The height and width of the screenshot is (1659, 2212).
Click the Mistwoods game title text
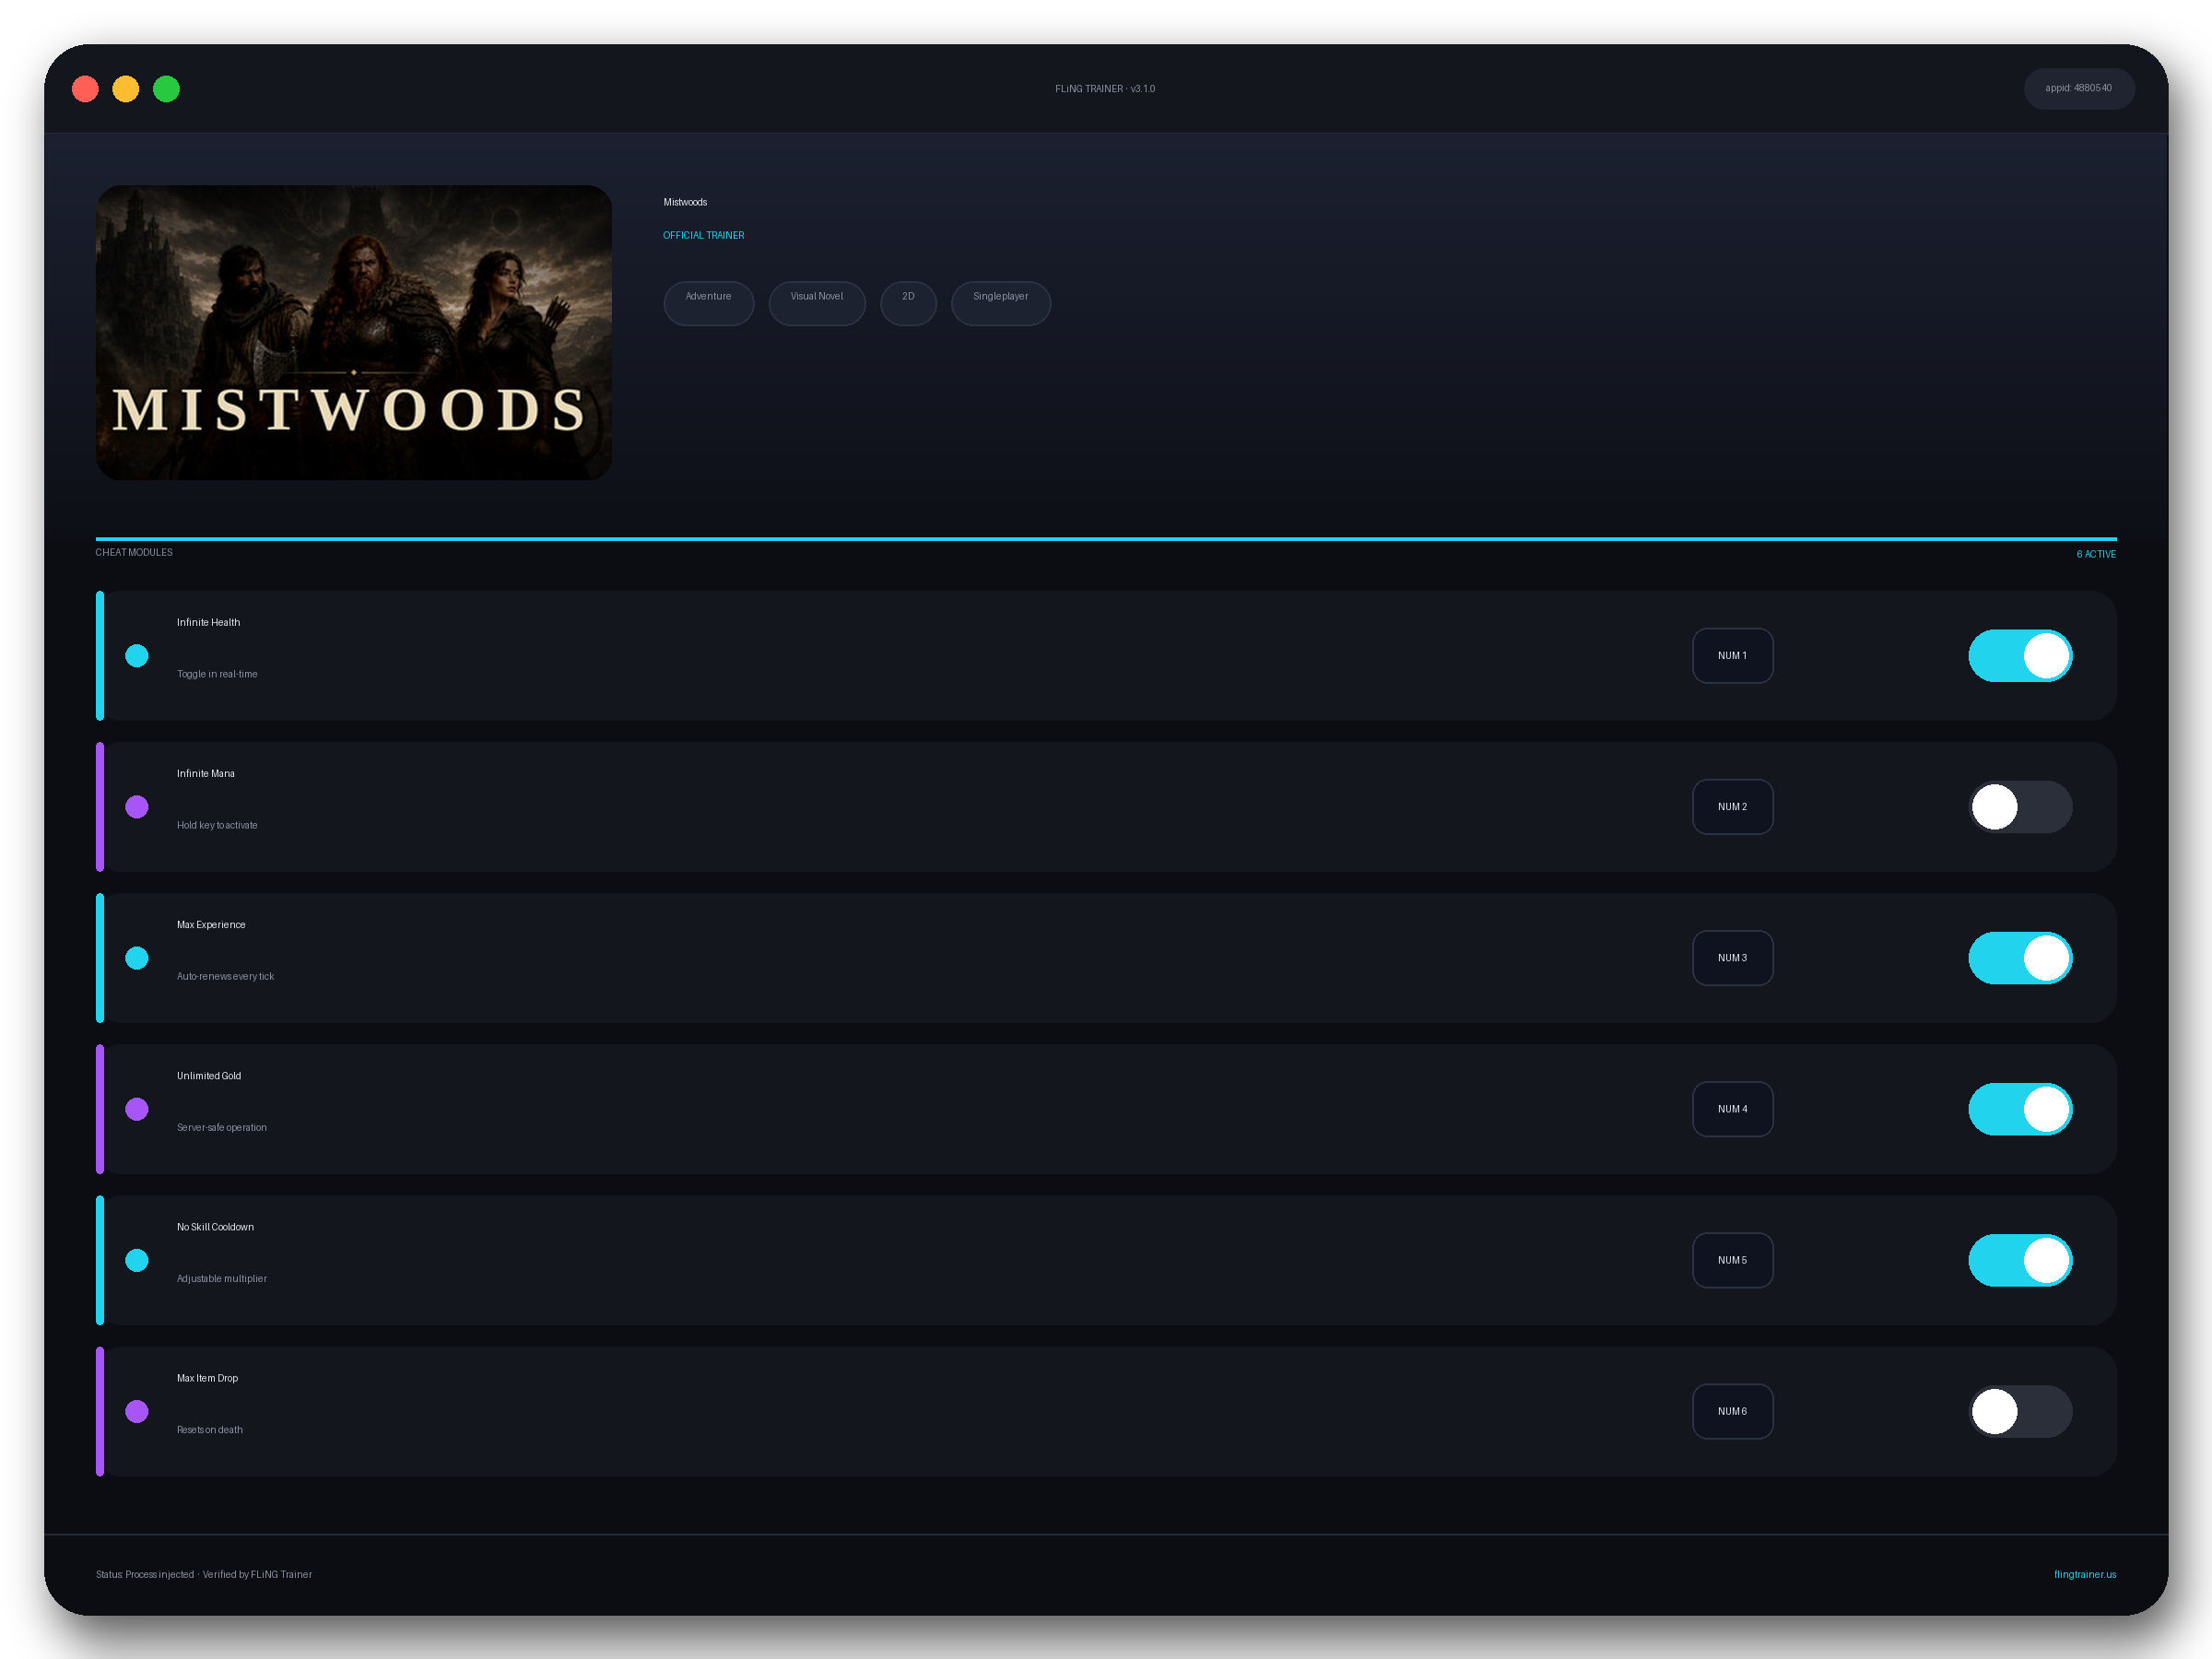685,202
